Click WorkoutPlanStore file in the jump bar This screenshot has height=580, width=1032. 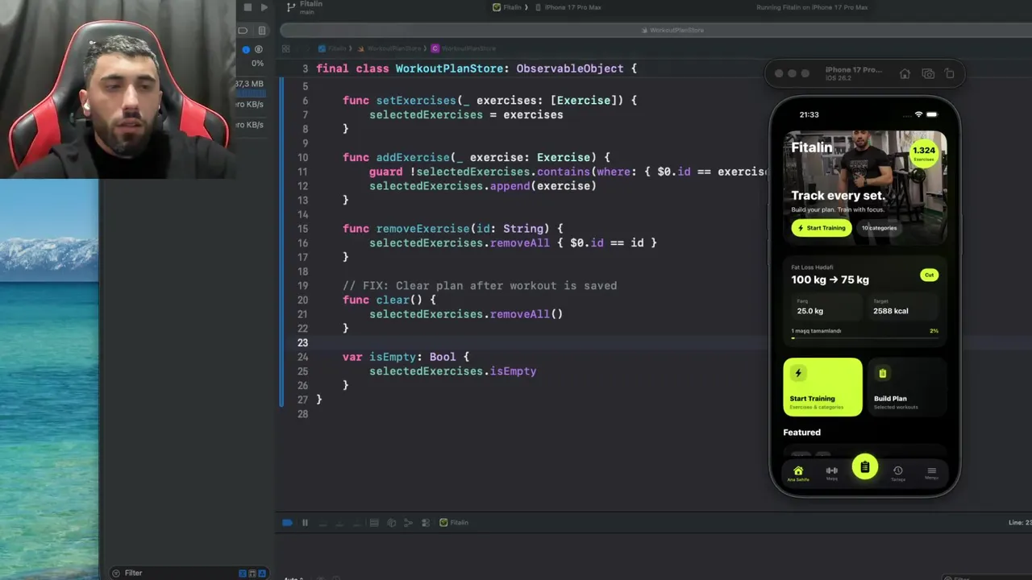coord(389,48)
